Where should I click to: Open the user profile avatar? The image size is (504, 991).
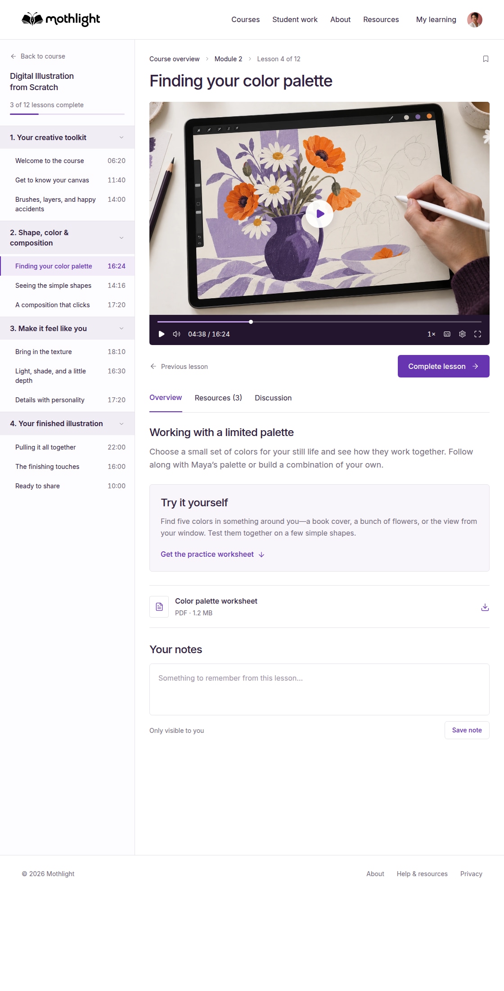pos(475,19)
